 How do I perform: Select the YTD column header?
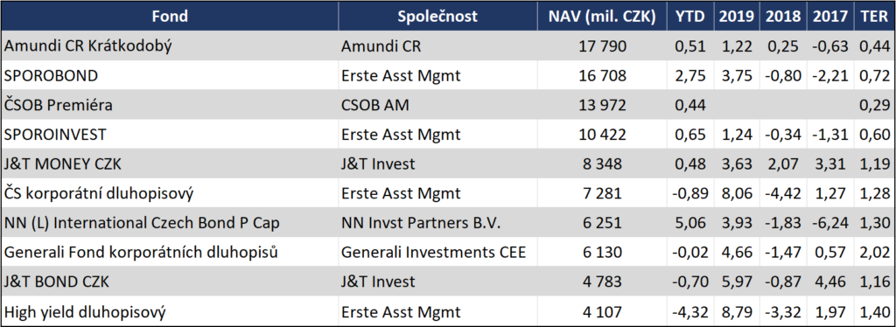pyautogui.click(x=690, y=17)
